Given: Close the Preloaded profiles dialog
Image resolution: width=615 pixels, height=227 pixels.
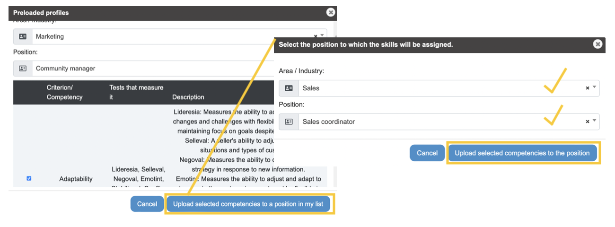Looking at the screenshot, I should (x=331, y=13).
